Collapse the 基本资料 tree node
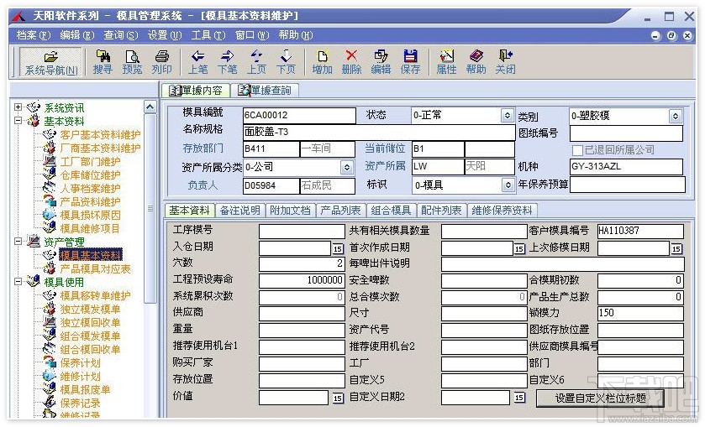The height and width of the screenshot is (427, 705). click(18, 120)
